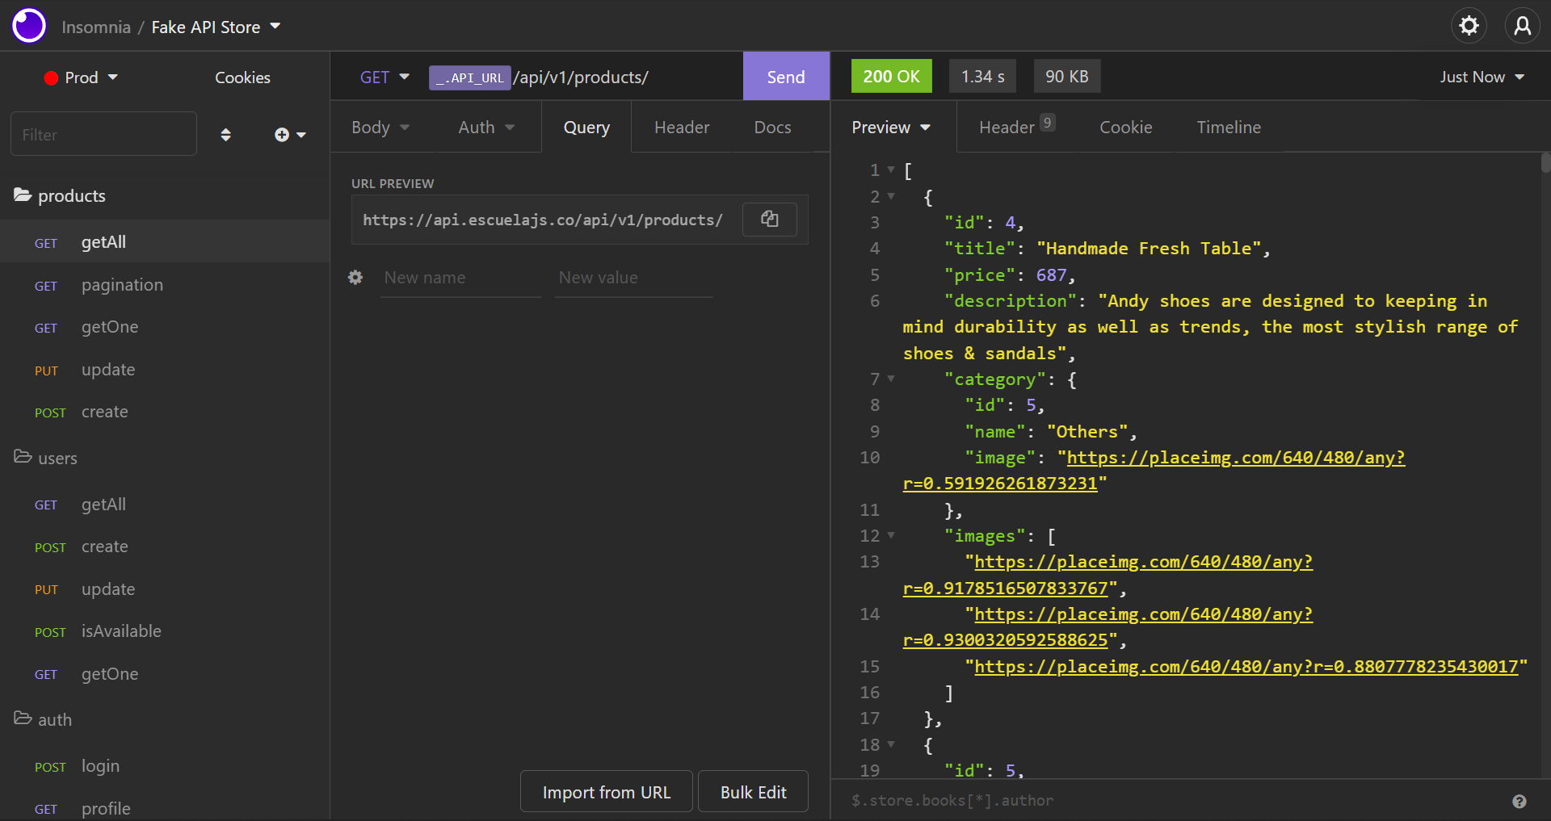This screenshot has width=1551, height=821.
Task: Open the Timeline tab
Action: tap(1228, 128)
